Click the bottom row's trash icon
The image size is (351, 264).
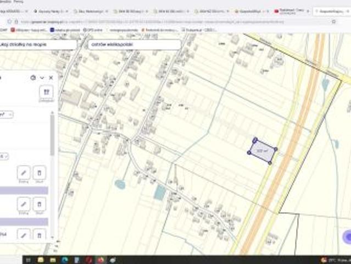(x=39, y=234)
